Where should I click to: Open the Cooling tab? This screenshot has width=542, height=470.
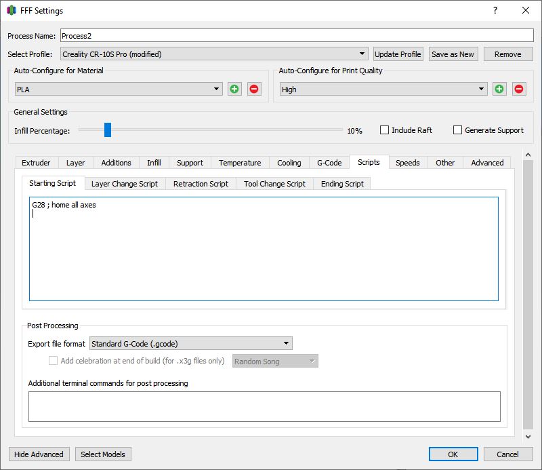pyautogui.click(x=289, y=163)
